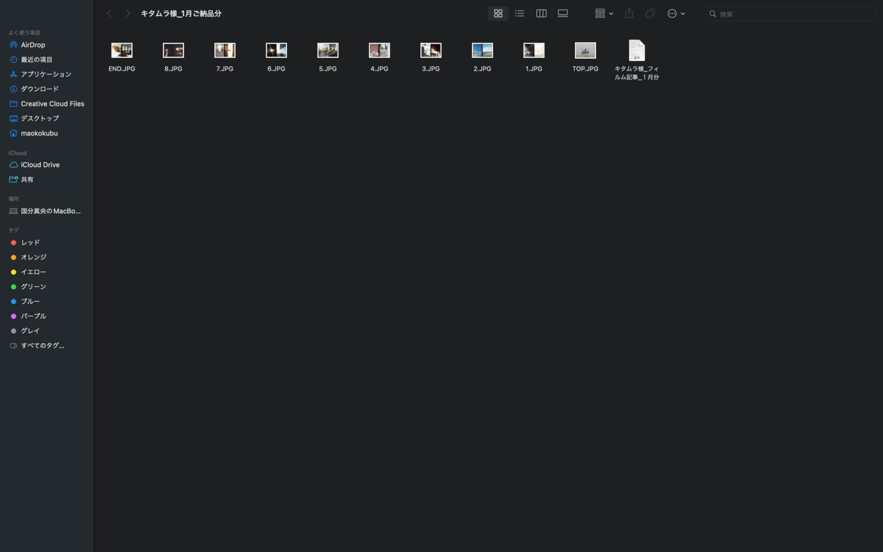This screenshot has width=883, height=552.
Task: Open the group-by options dropdown
Action: (x=604, y=13)
